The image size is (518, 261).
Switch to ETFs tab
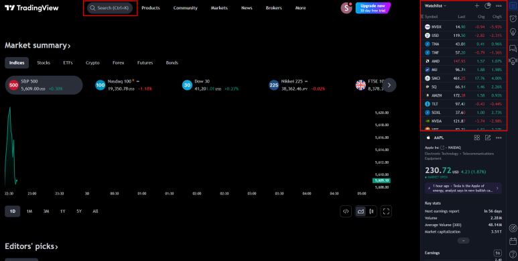(x=68, y=63)
